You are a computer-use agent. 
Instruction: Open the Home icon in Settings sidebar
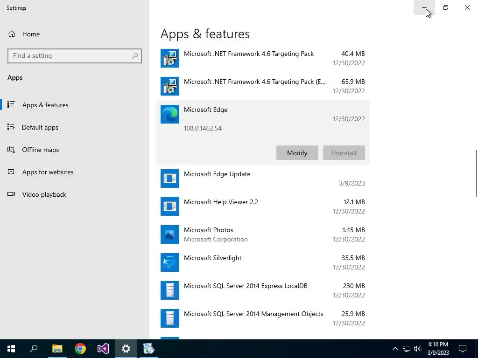pos(12,34)
